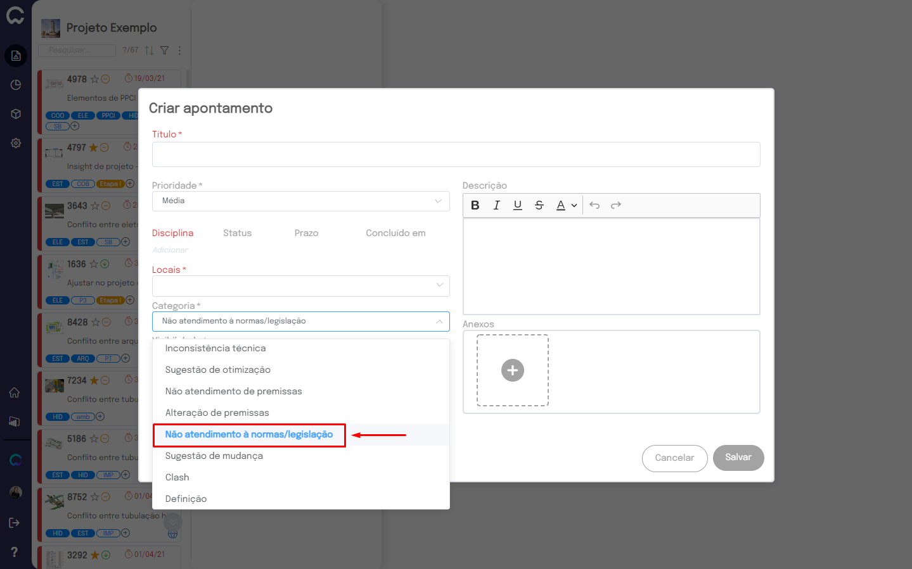Add an attachment with the plus icon
Screen dimensions: 912x569
(x=513, y=370)
